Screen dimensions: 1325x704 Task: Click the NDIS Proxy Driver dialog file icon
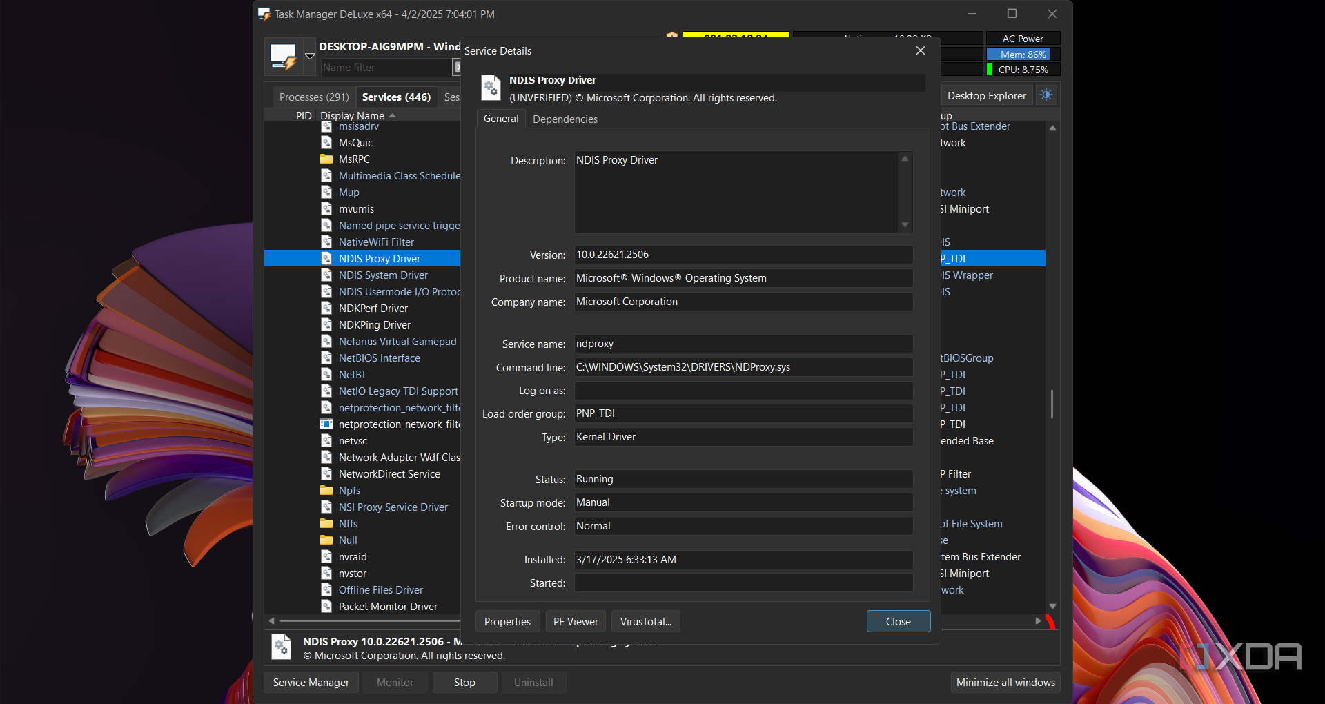491,88
